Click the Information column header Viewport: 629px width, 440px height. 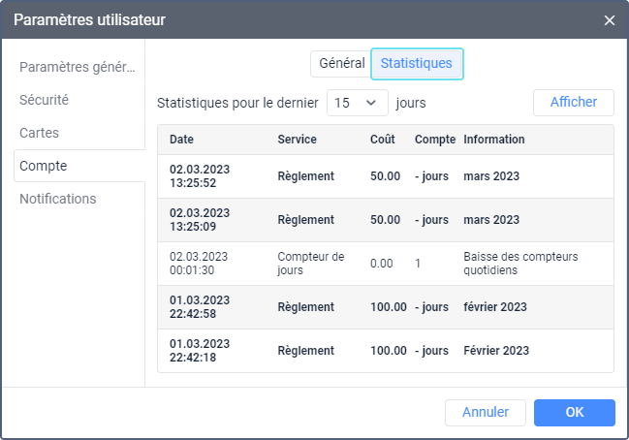point(494,140)
